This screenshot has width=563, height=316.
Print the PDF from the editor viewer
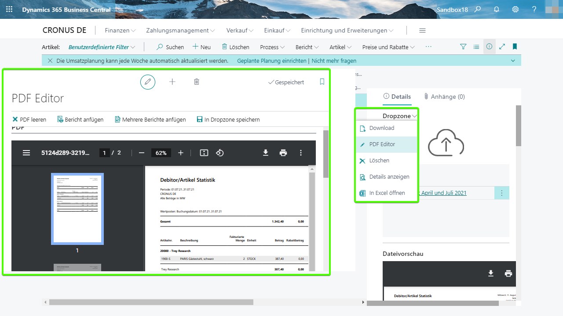(283, 153)
